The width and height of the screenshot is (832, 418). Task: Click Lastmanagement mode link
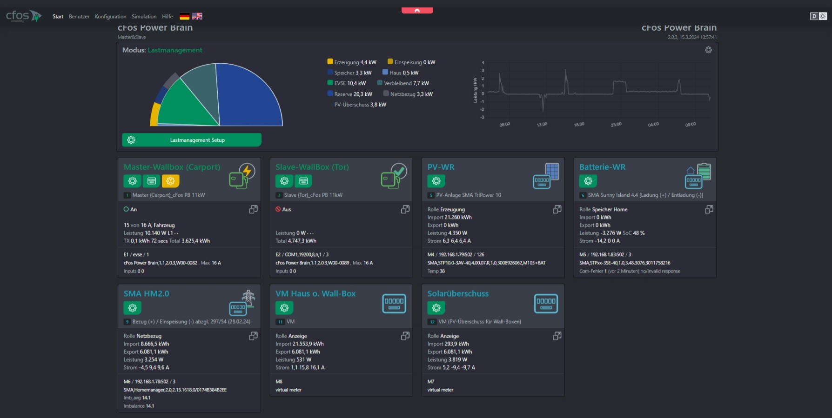point(175,50)
